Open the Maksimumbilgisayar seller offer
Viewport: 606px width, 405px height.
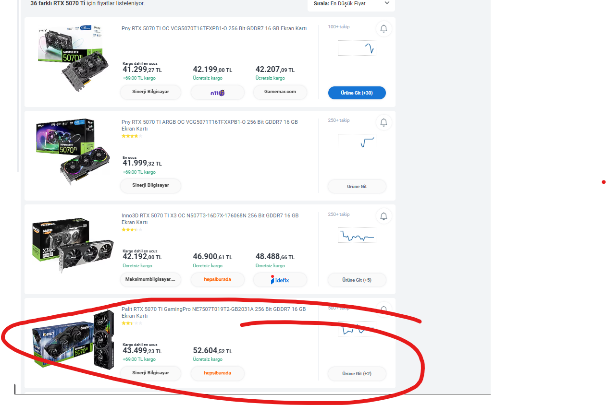coord(151,279)
